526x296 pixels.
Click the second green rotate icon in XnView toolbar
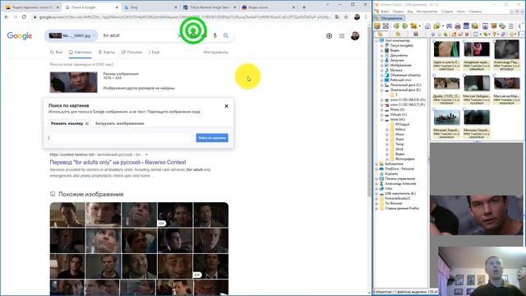coord(405,25)
